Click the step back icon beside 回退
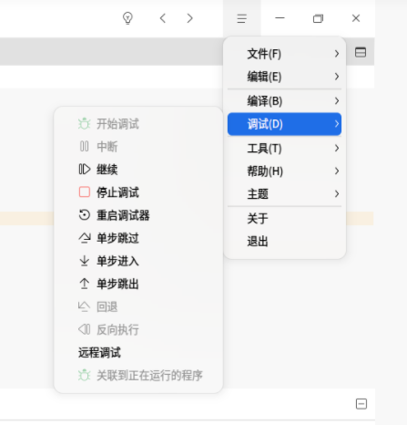The height and width of the screenshot is (425, 407). click(x=84, y=306)
